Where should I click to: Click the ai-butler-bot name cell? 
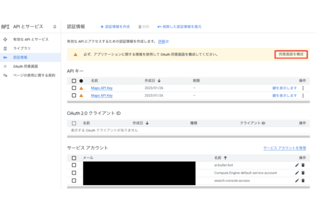click(223, 165)
